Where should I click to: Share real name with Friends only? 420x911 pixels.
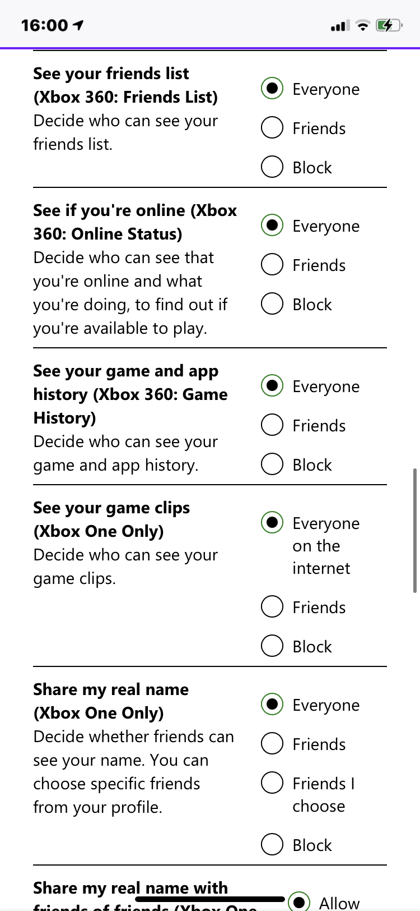click(272, 744)
